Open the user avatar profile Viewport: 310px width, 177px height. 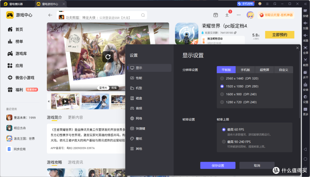pos(250,15)
